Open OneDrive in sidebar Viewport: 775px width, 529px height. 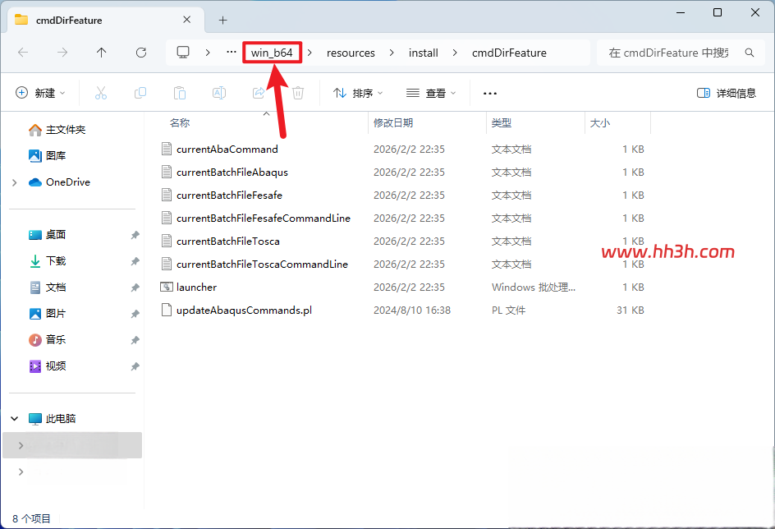(59, 182)
